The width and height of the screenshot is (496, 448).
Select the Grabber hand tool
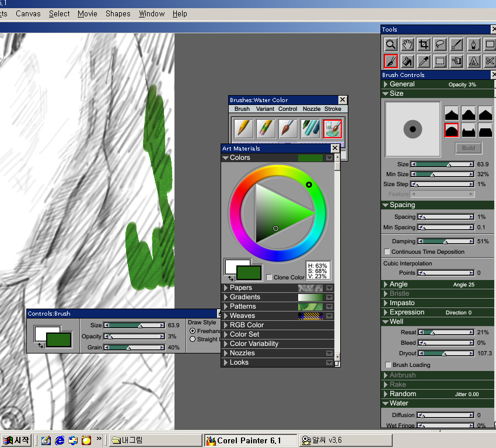point(407,44)
